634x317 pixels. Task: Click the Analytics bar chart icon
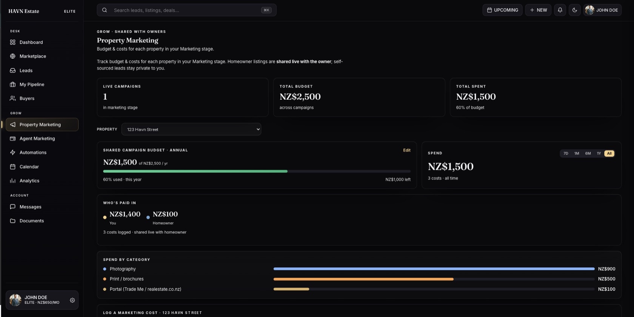coord(13,181)
